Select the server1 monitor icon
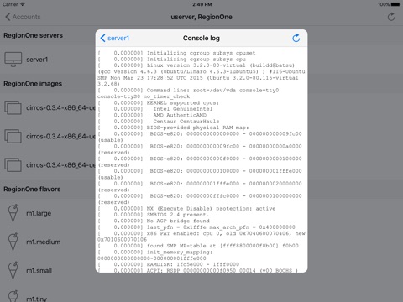 click(x=13, y=60)
